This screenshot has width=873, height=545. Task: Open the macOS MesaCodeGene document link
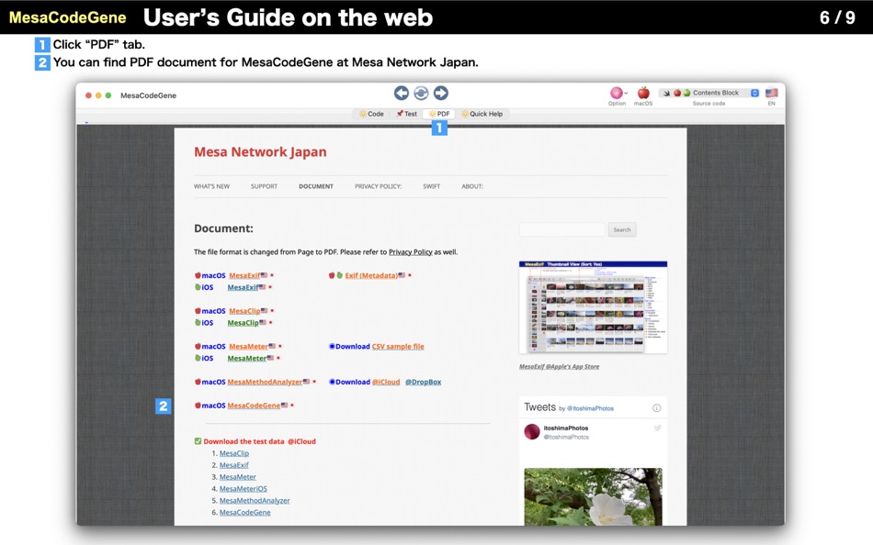click(x=254, y=406)
